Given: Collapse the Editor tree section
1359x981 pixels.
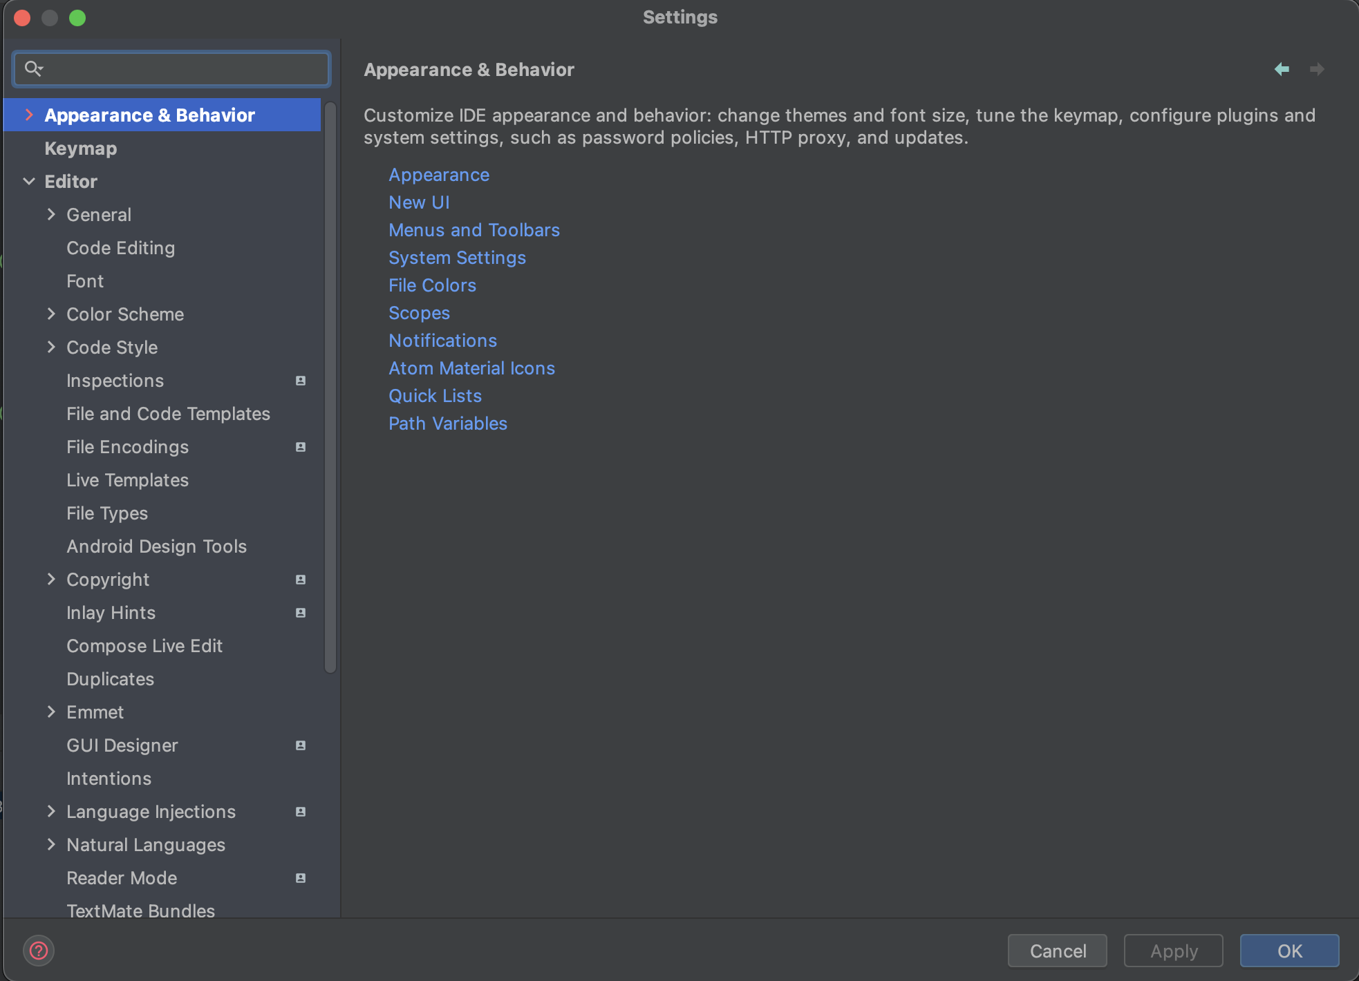Looking at the screenshot, I should pos(29,182).
